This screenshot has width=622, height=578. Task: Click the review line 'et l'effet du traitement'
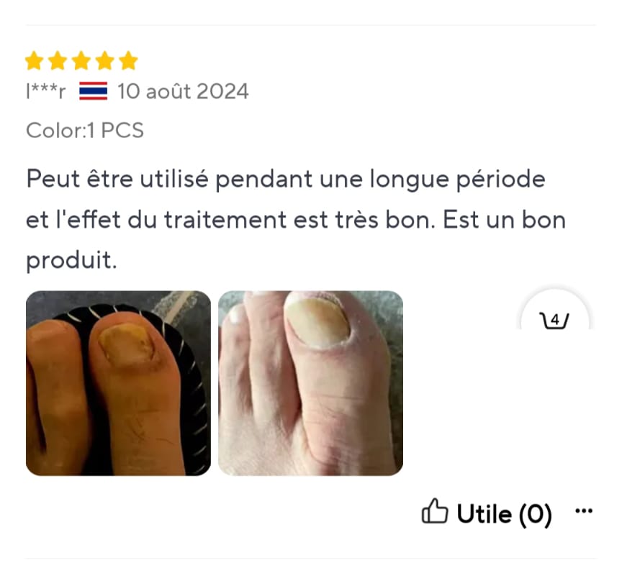(x=296, y=219)
